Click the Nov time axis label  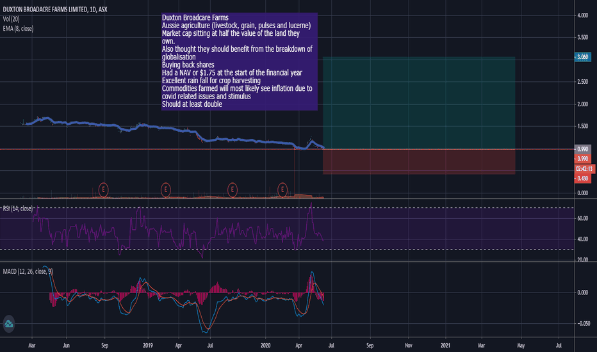[x=409, y=346]
